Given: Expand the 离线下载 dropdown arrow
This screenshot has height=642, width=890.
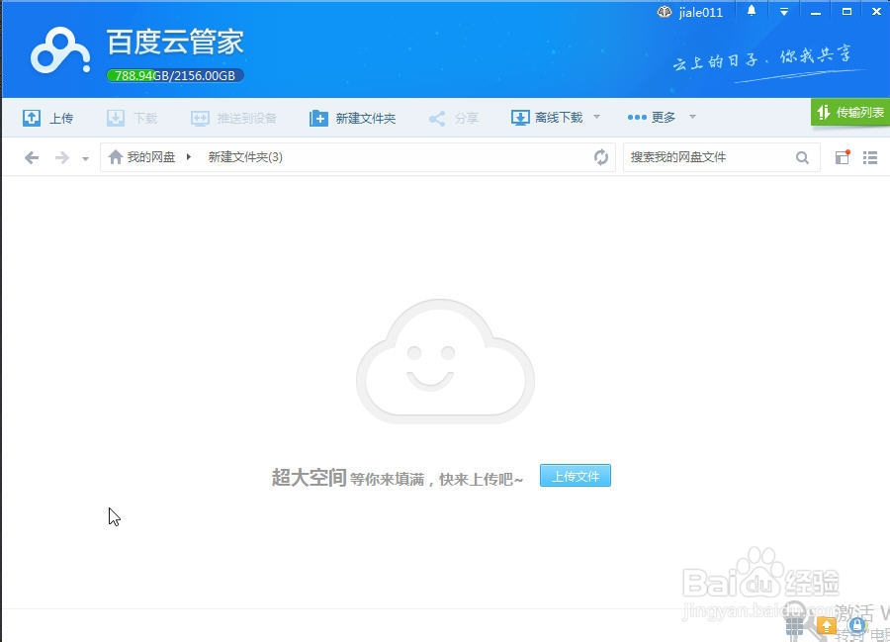Looking at the screenshot, I should tap(596, 117).
